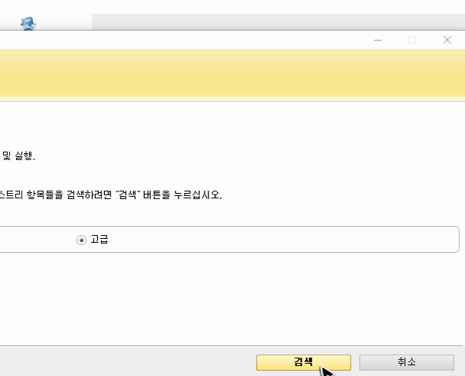465x376 pixels.
Task: Cancel the dialog with the 취소 button
Action: point(407,362)
